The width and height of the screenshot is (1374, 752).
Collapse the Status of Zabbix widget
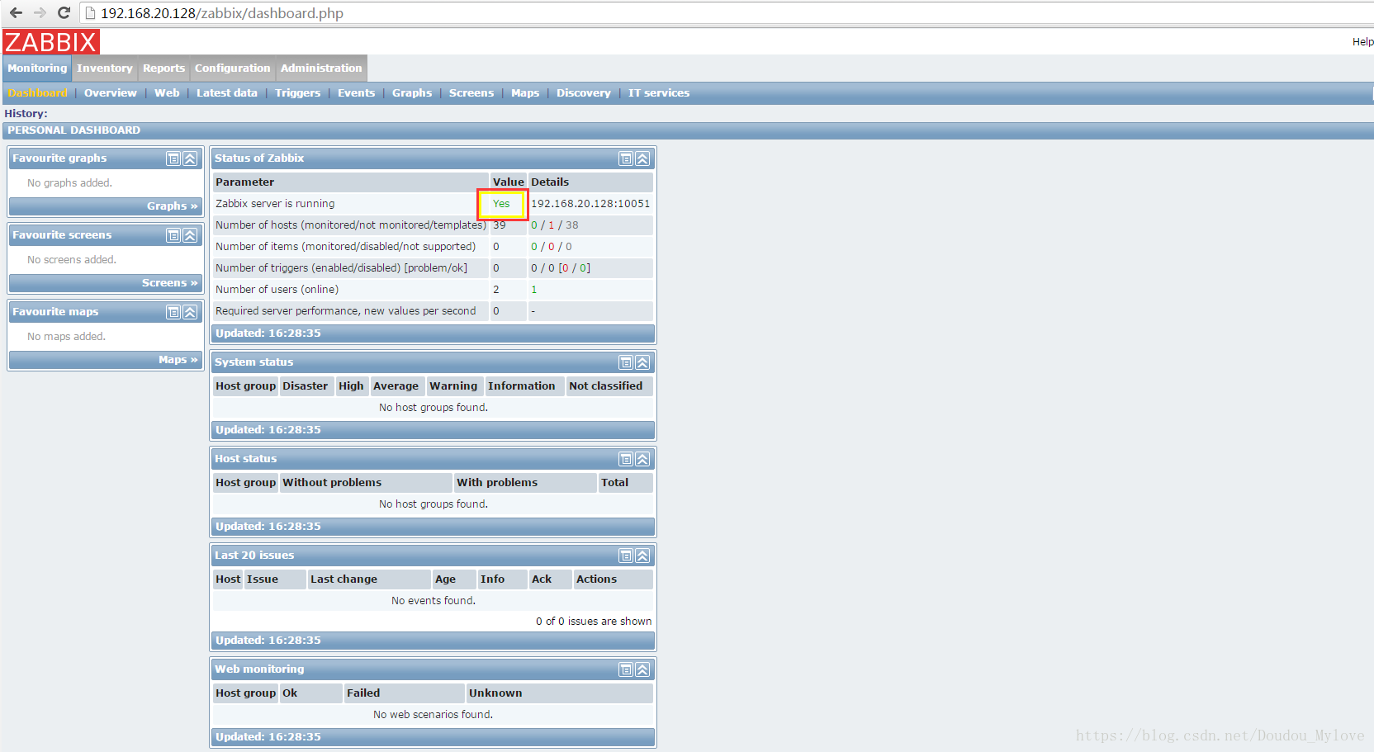(x=642, y=158)
